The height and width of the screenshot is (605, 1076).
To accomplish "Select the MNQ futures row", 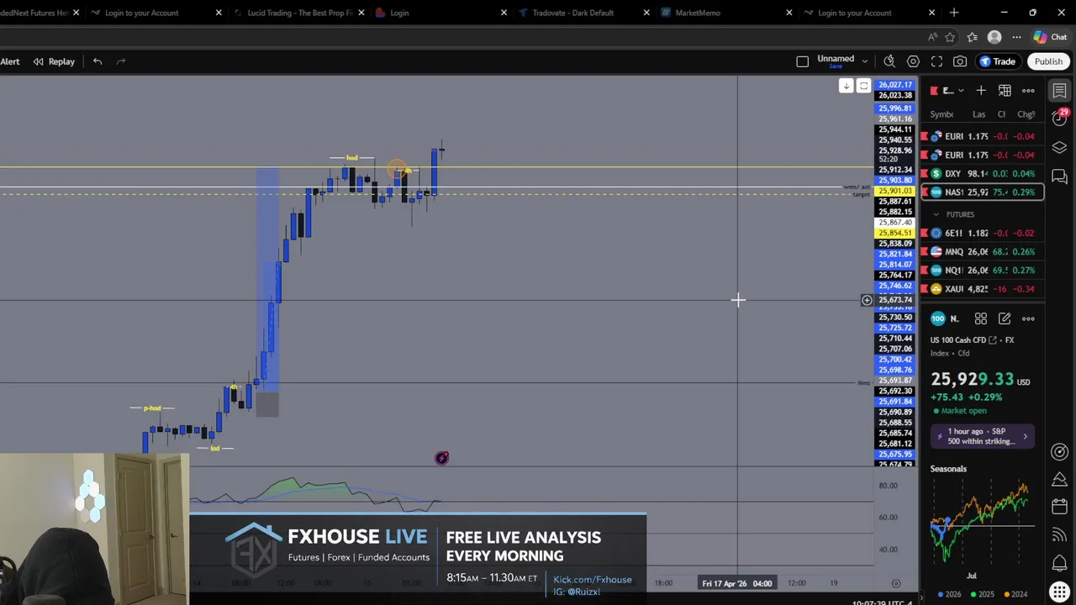I will (983, 252).
